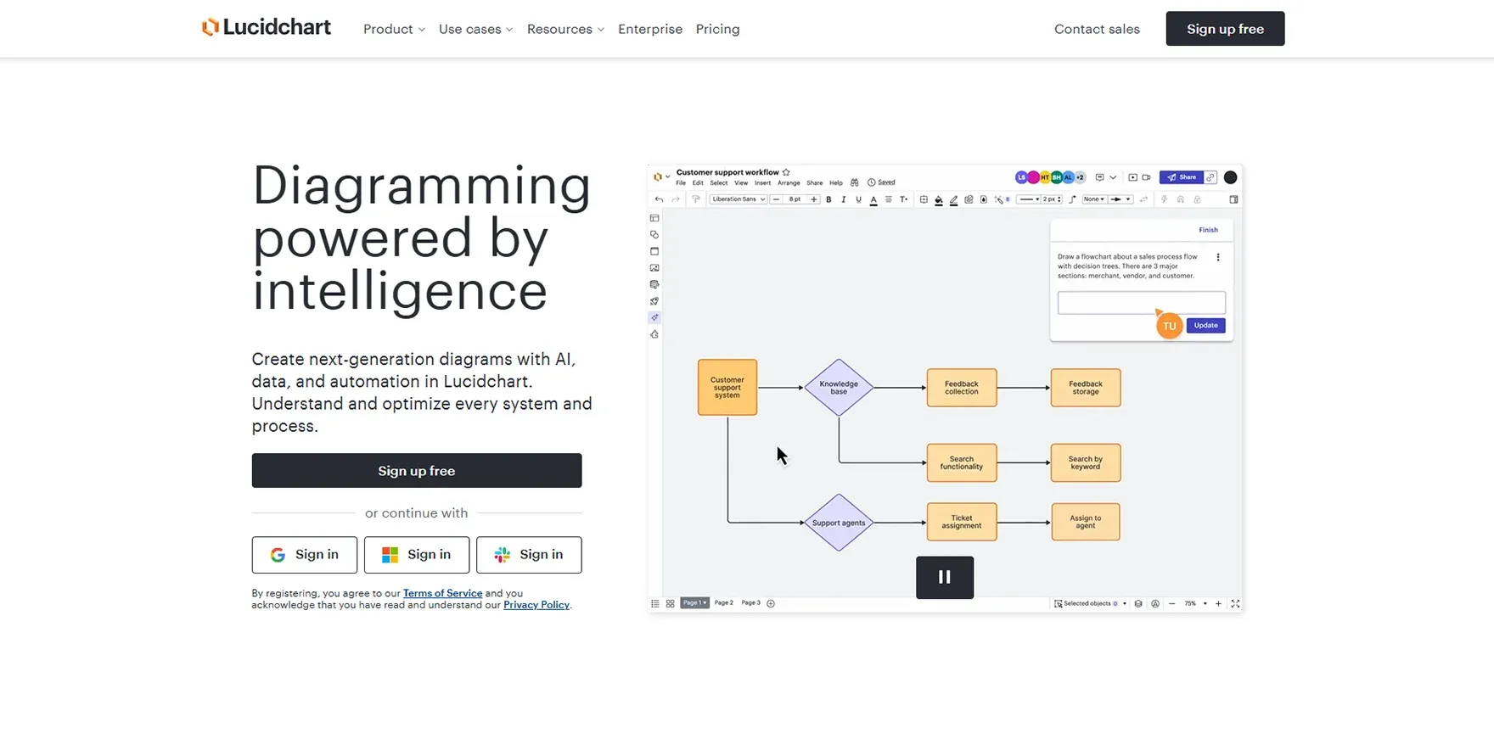Viewport: 1494px width, 739px height.
Task: Switch to Page 2 tab
Action: (x=724, y=603)
